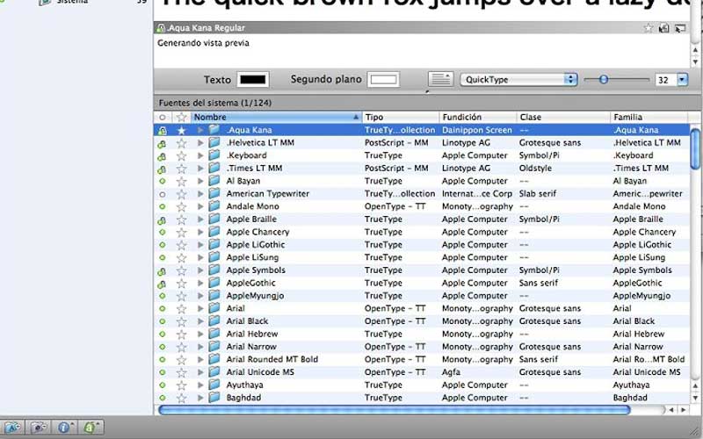Toggle activation circle for Apple LiSung
This screenshot has height=439, width=703.
163,258
